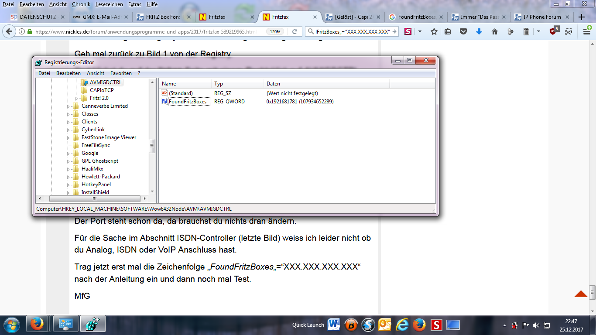Click the clipboard-style toolbar icon near uBlock
596x335 pixels.
(x=526, y=31)
